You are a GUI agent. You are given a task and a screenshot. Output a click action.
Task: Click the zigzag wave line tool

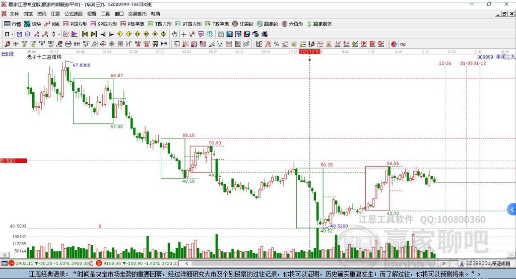220,44
